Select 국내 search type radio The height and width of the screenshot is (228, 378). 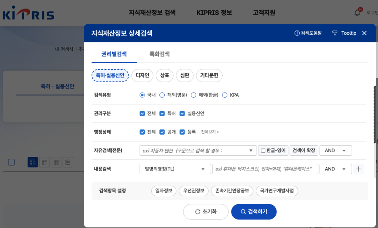click(142, 95)
